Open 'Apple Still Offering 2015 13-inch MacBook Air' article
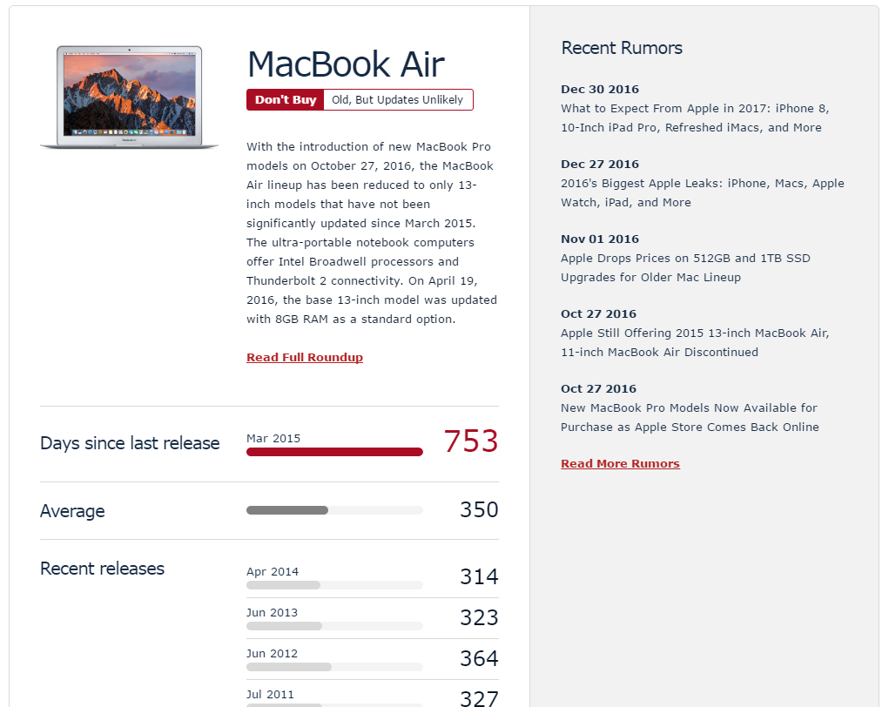Image resolution: width=889 pixels, height=707 pixels. (x=695, y=342)
